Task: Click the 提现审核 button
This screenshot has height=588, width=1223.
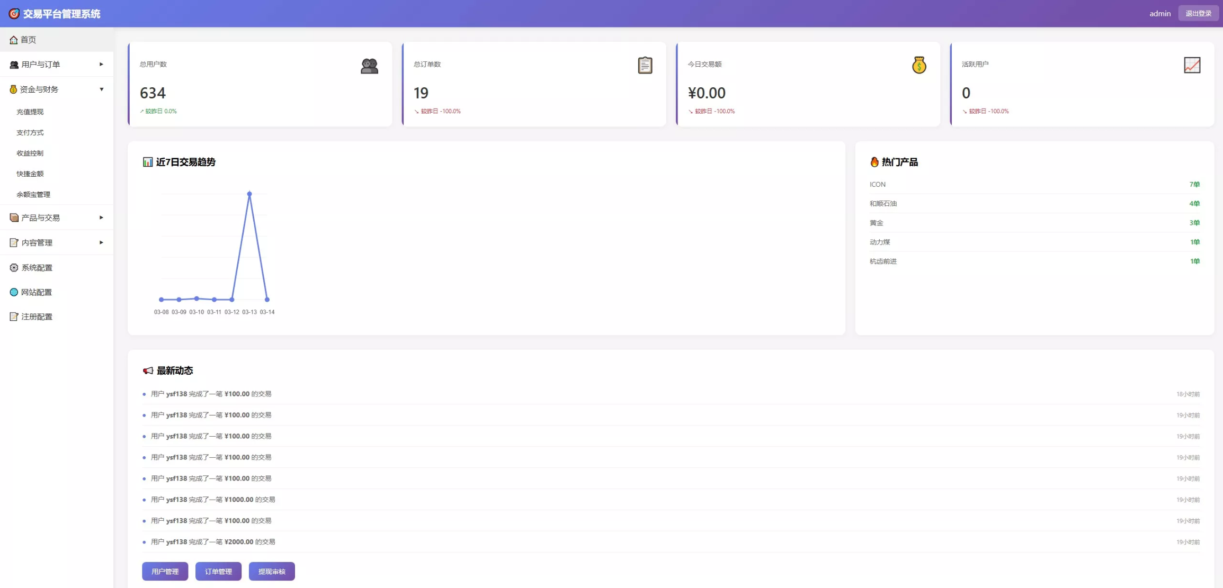Action: point(272,571)
